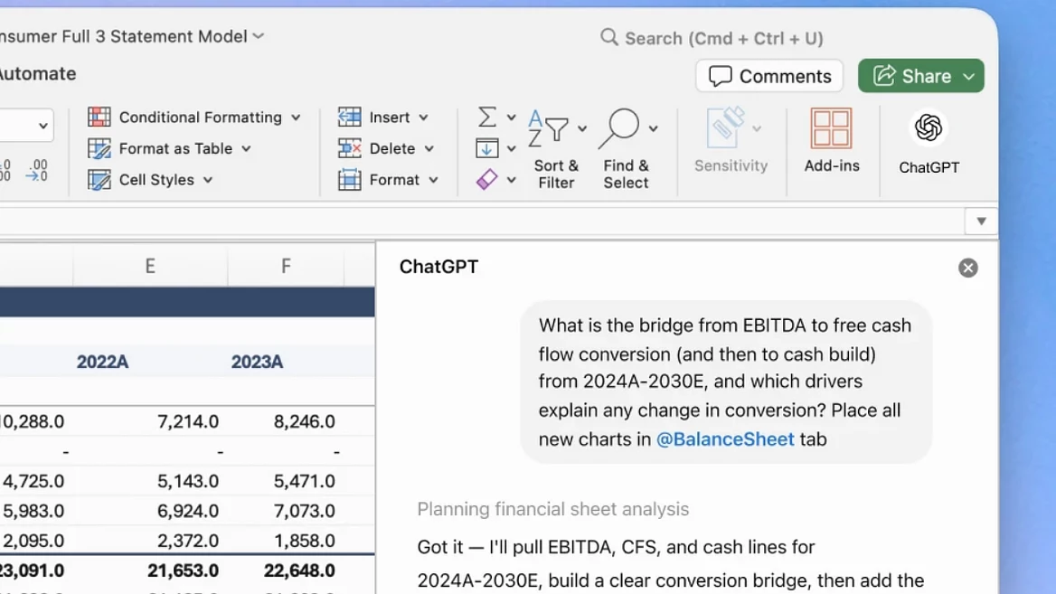Click the Insert cells icon
Screen dimensions: 1056x594
(x=350, y=118)
